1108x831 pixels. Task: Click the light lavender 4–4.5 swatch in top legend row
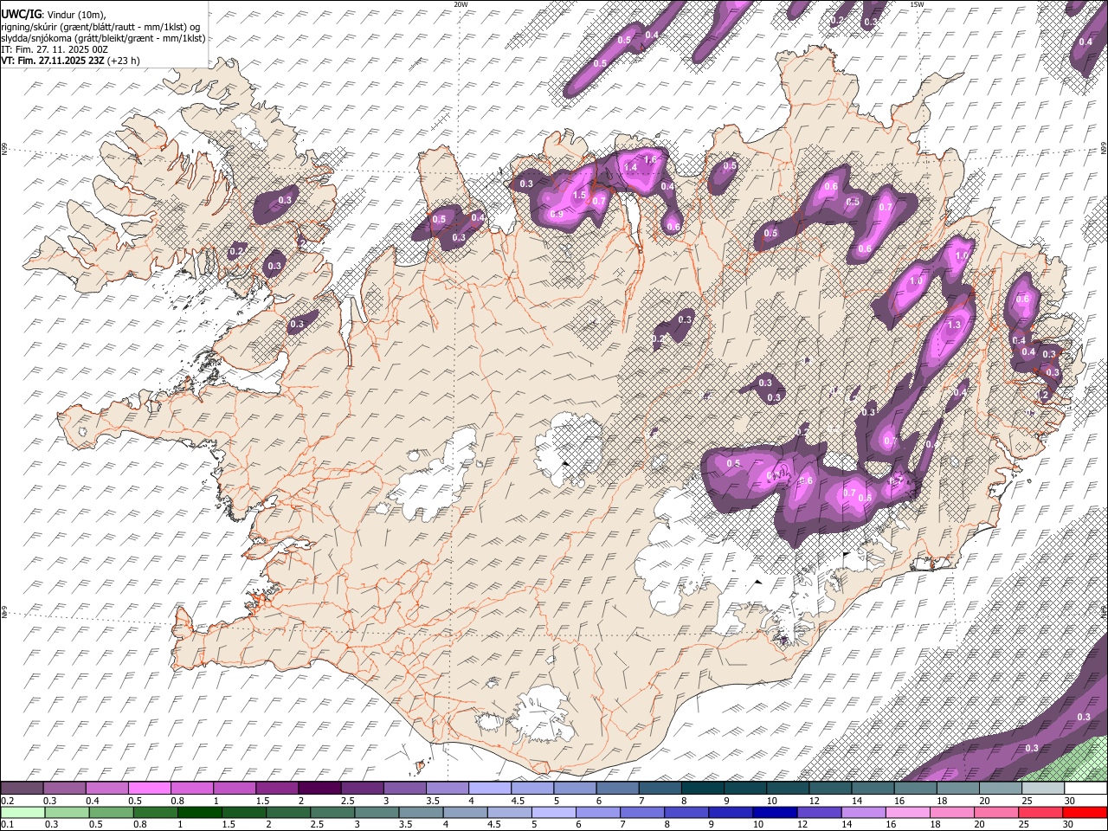point(488,789)
